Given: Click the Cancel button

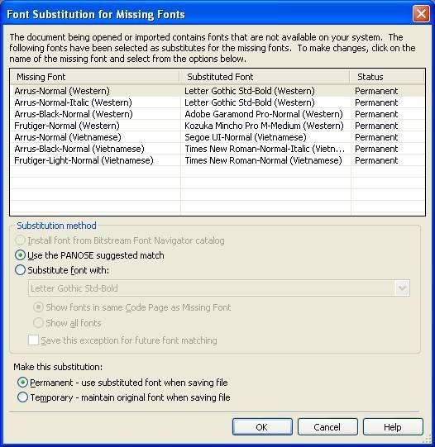Looking at the screenshot, I should pos(327,427).
